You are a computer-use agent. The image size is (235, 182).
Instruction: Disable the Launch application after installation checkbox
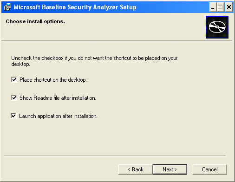point(13,116)
